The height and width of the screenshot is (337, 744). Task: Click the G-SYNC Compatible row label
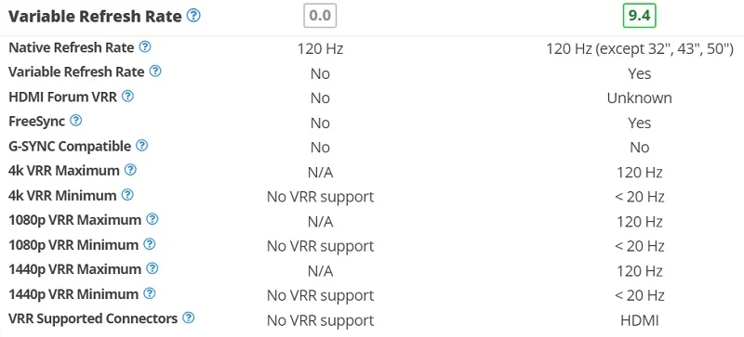(x=70, y=146)
